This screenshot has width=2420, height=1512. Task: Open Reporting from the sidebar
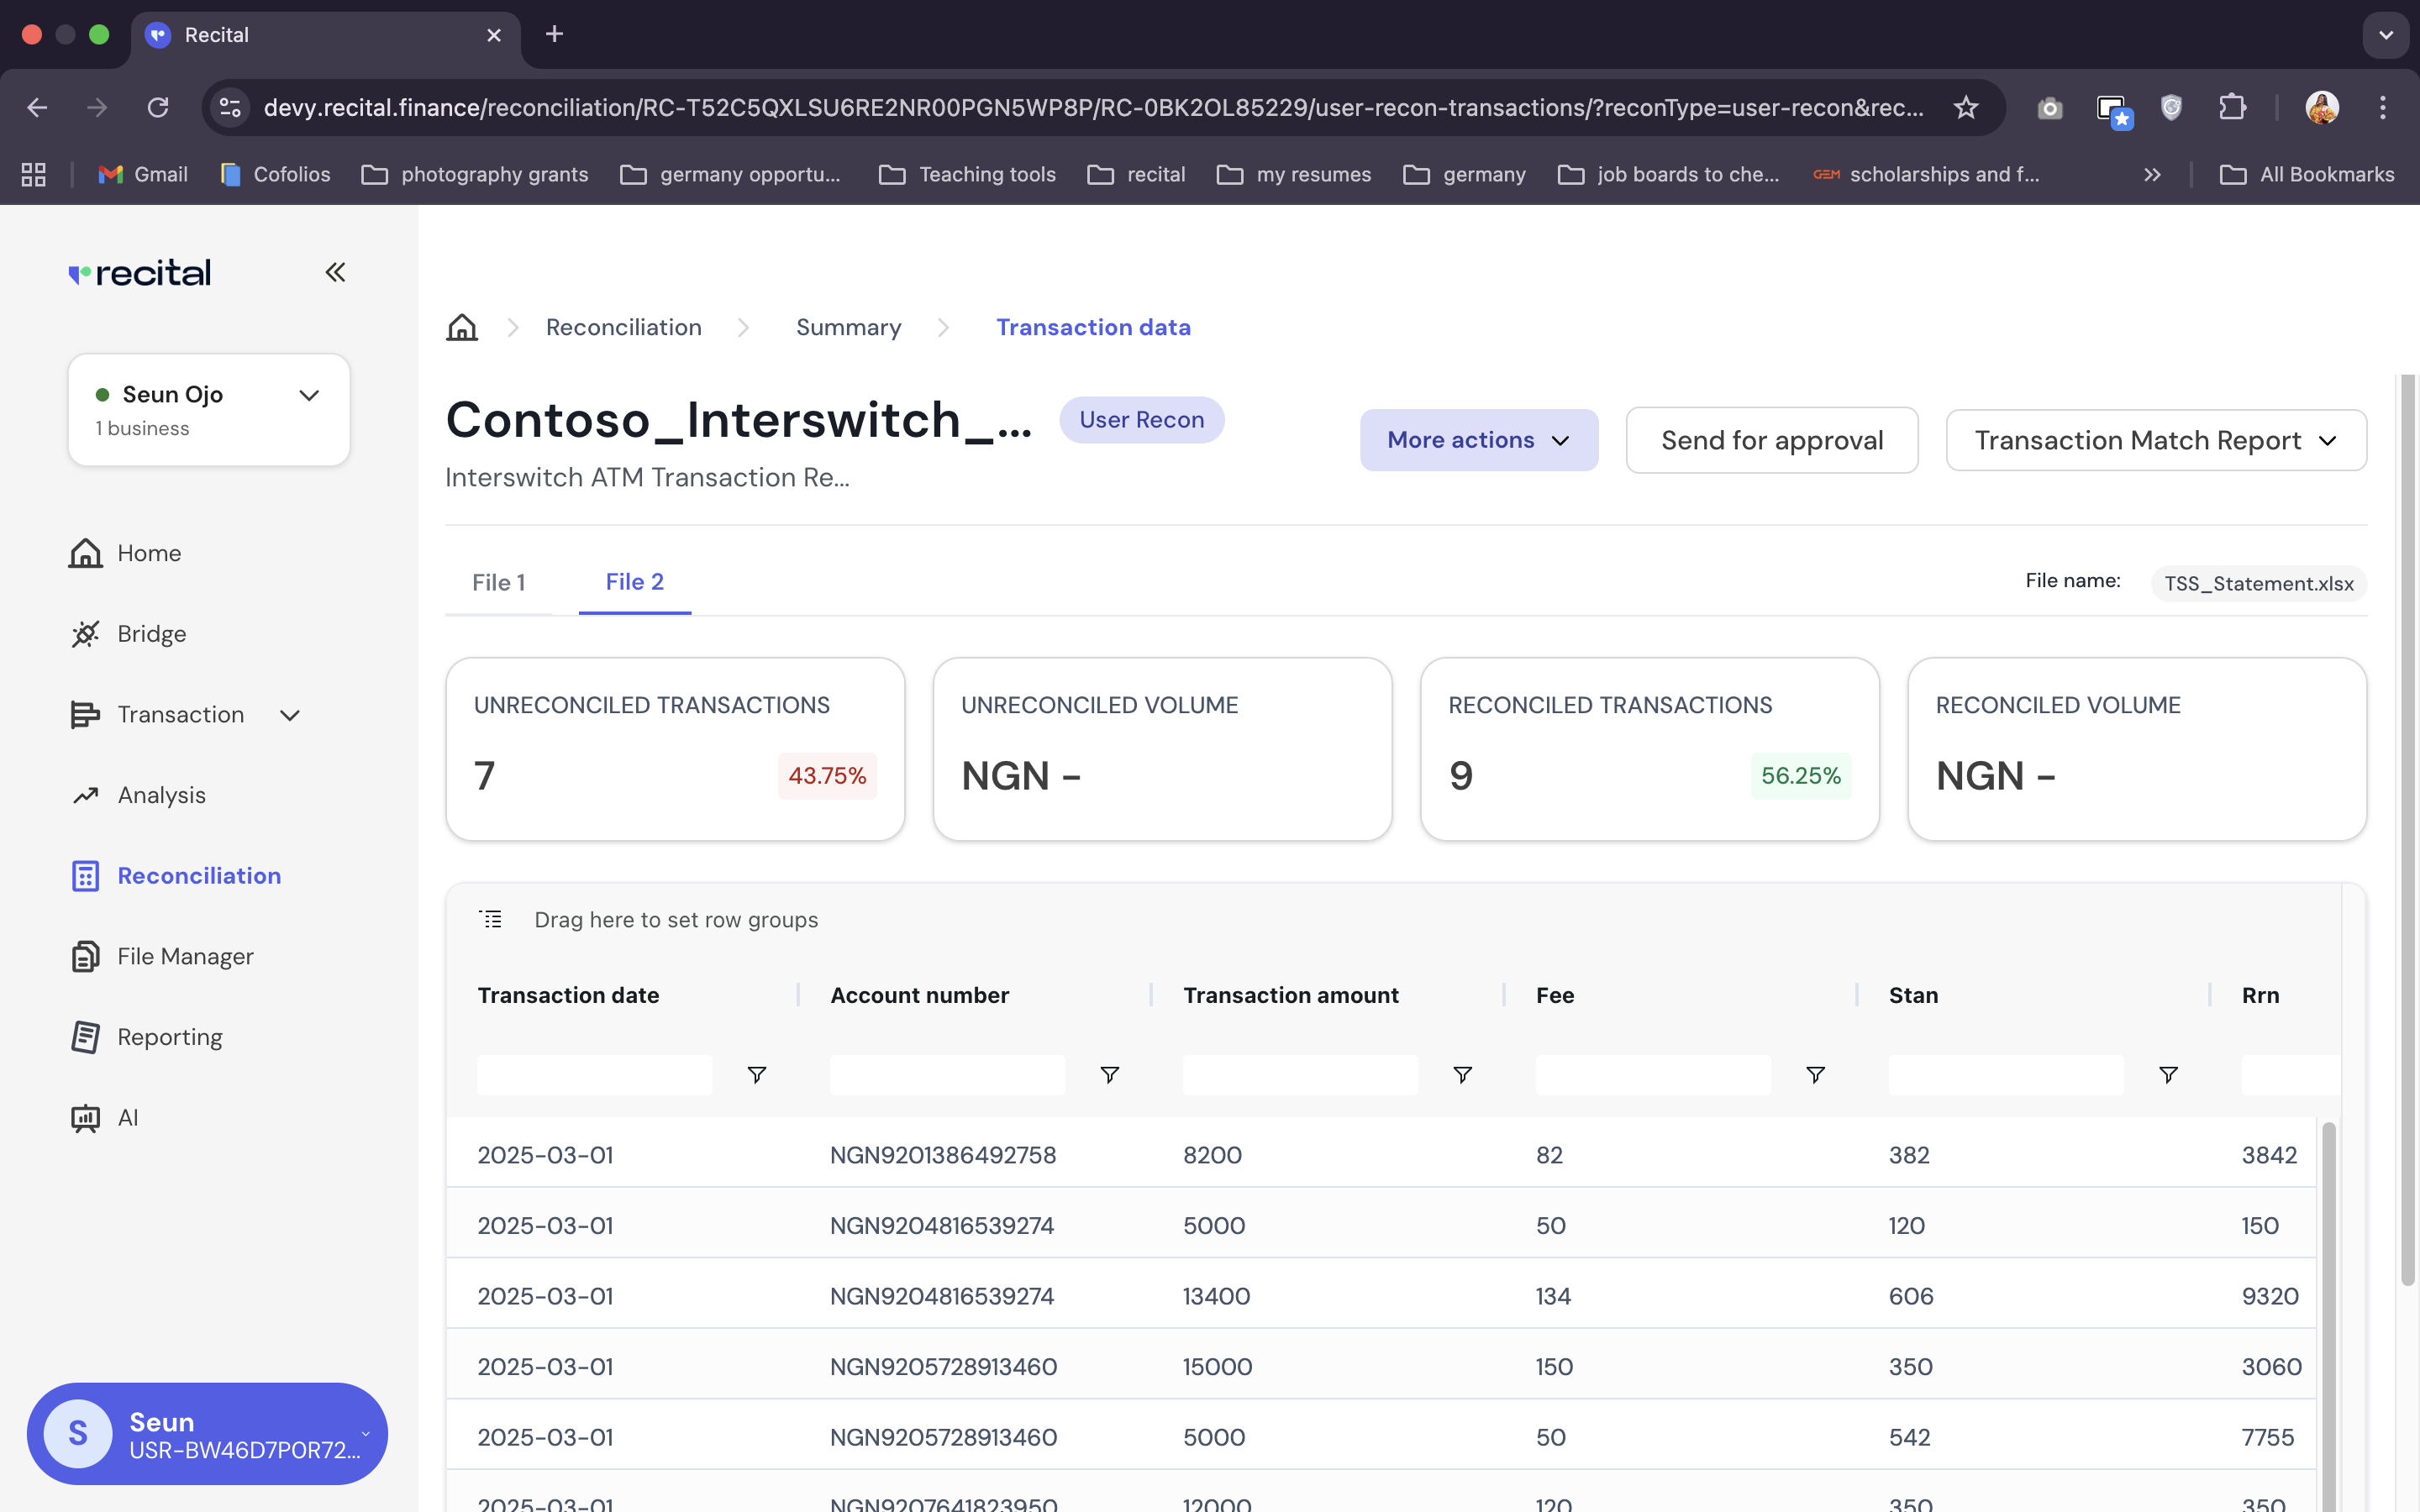[169, 1037]
